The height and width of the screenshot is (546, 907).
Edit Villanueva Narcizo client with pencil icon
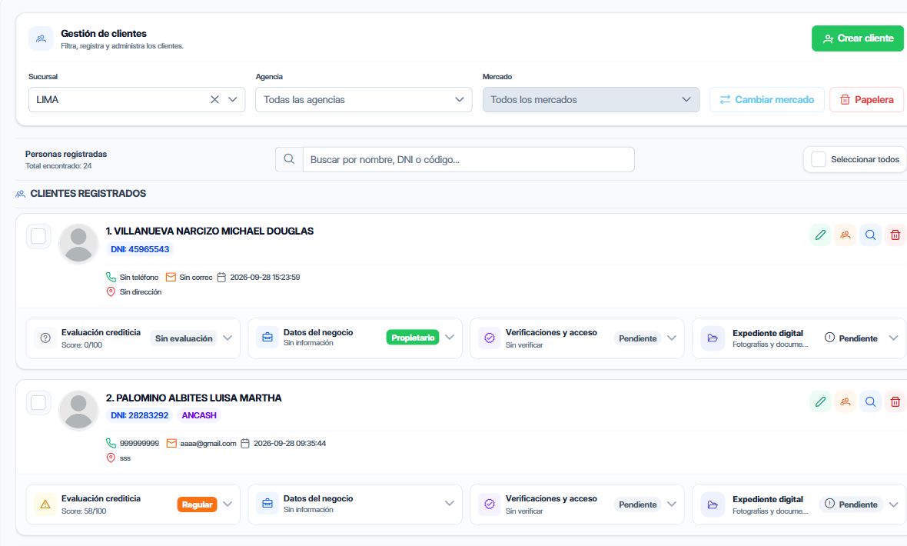pyautogui.click(x=820, y=235)
